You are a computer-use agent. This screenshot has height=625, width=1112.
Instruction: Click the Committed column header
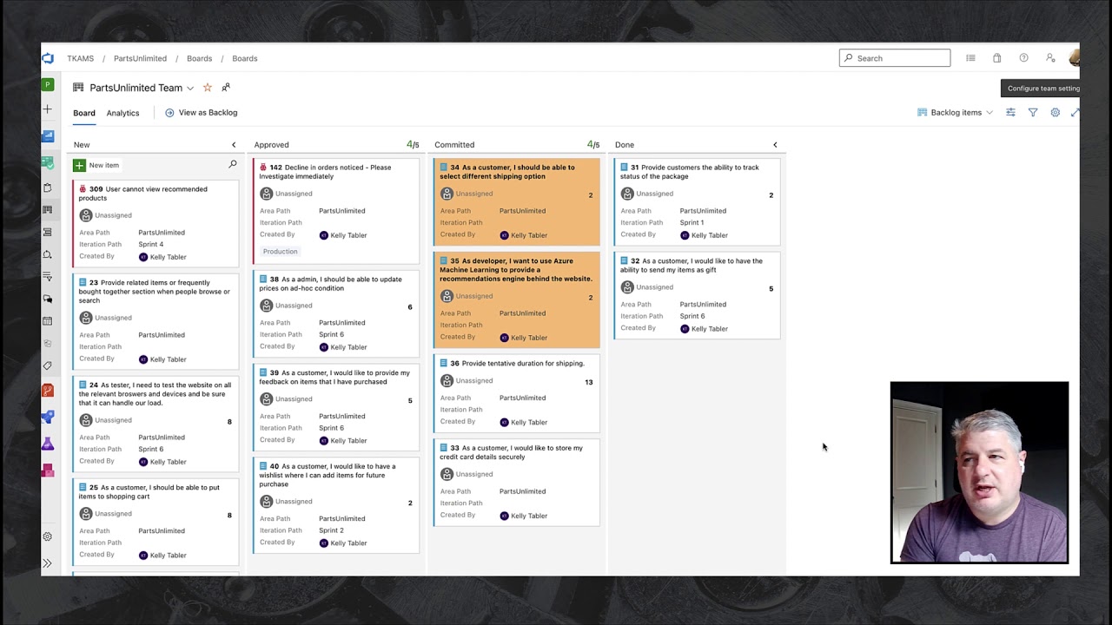coord(454,145)
